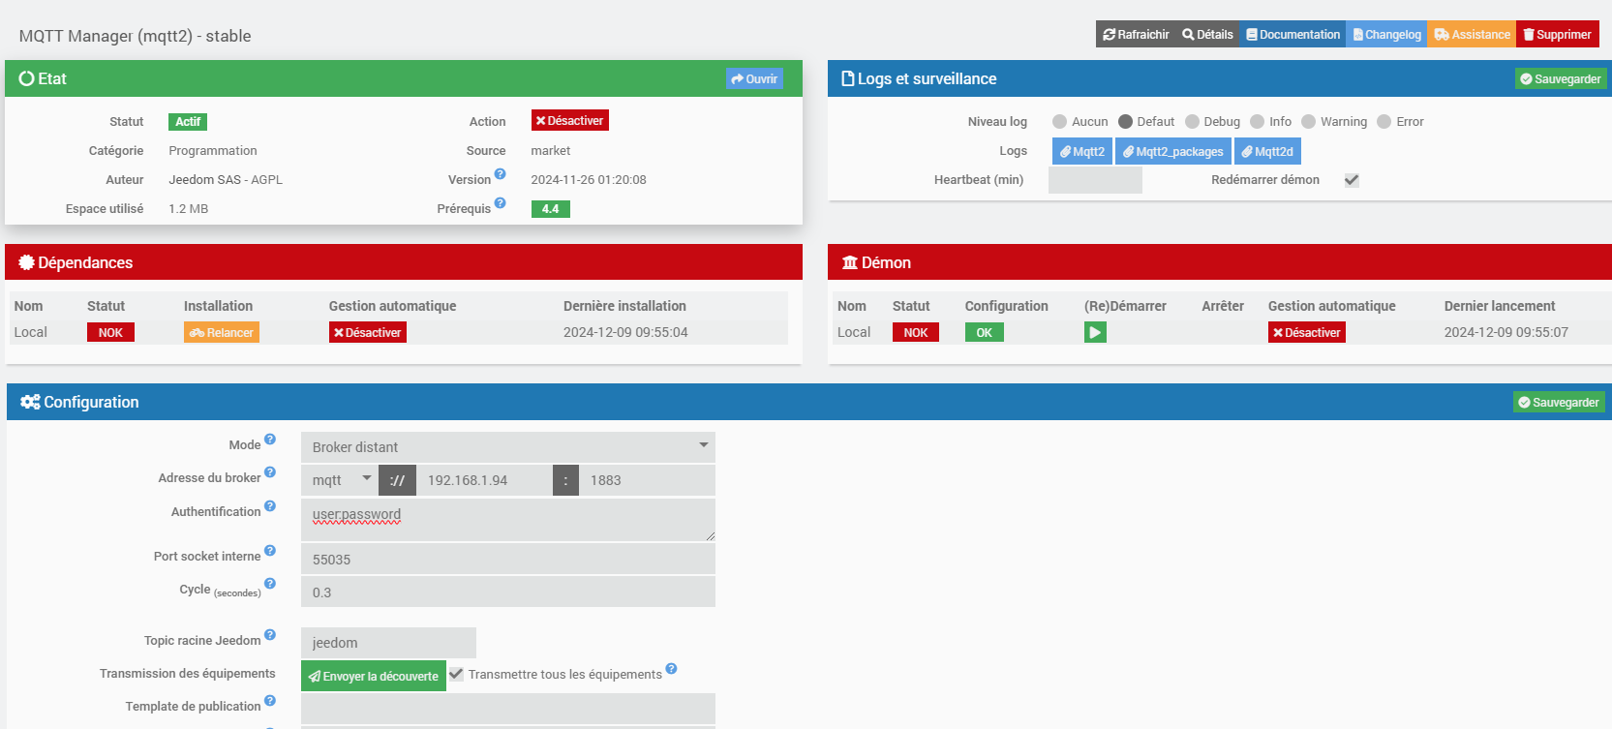The height and width of the screenshot is (729, 1612).
Task: Click the Topic racine Jeedom field
Action: pyautogui.click(x=388, y=643)
